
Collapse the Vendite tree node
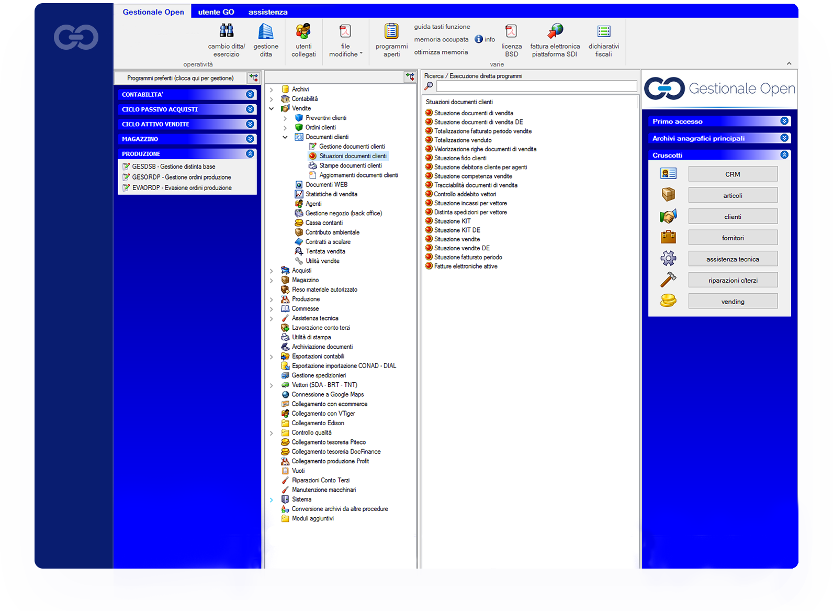coord(272,108)
